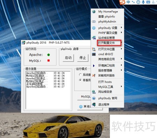157x138 pixels.
Task: Click the phpStudy 官网 icon
Action: click(x=94, y=98)
